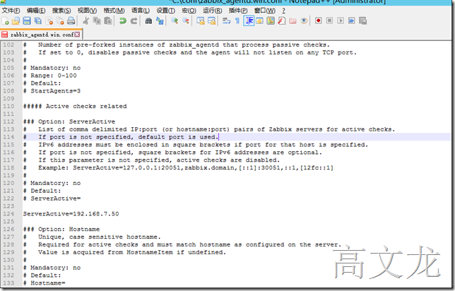This screenshot has width=455, height=291.
Task: Click the Redo arrow icon
Action: point(134,21)
